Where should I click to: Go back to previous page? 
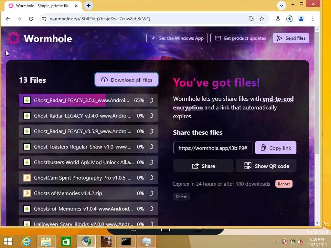(x=8, y=19)
